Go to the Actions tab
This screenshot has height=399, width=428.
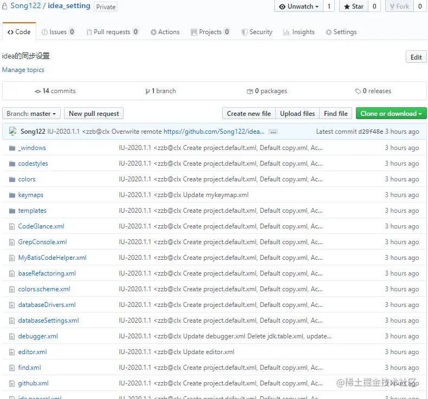coord(165,32)
